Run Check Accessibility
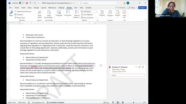 pos(49,14)
